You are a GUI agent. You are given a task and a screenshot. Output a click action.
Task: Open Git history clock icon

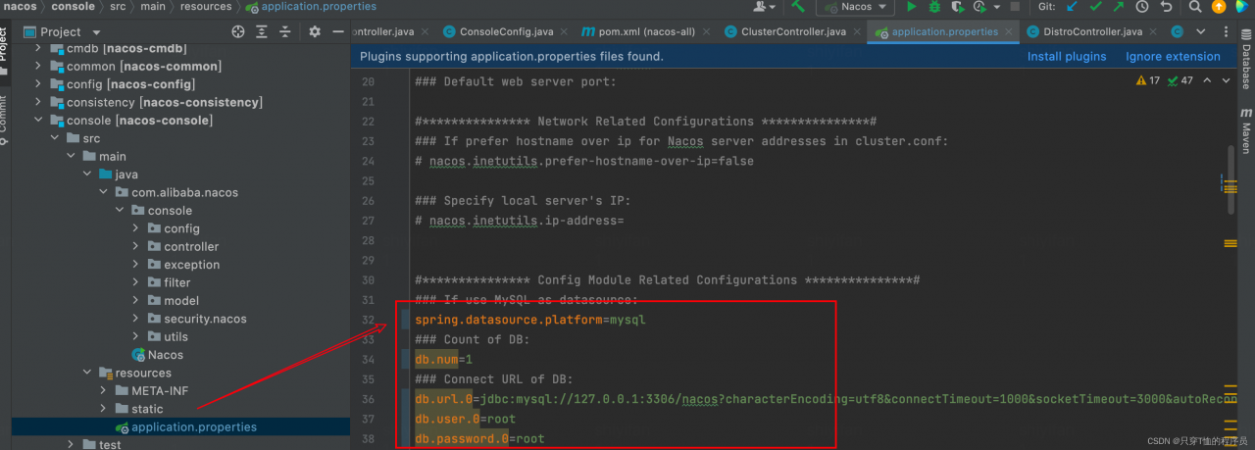coord(1142,6)
